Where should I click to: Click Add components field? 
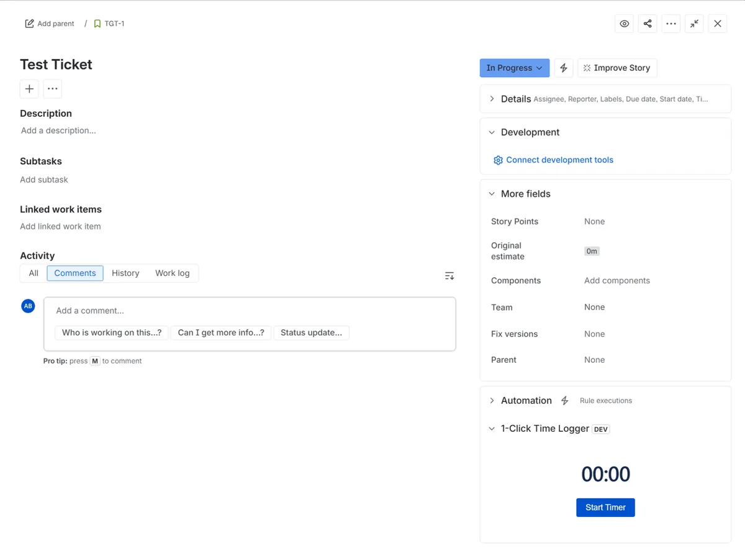pos(617,281)
